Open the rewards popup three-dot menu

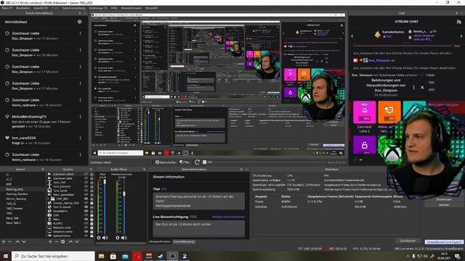click(x=413, y=88)
